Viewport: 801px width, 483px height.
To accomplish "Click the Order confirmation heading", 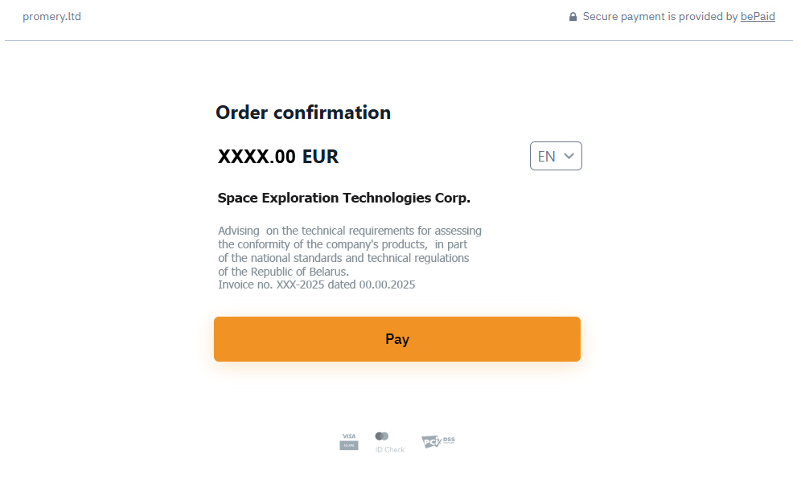I will 303,113.
